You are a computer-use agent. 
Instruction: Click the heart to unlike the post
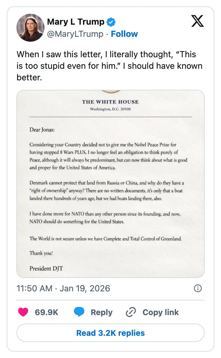[23, 312]
